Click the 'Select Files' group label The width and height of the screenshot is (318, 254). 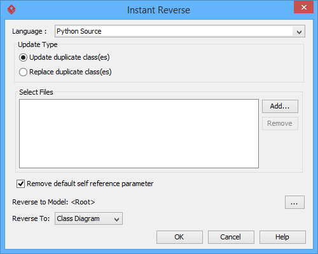click(36, 92)
